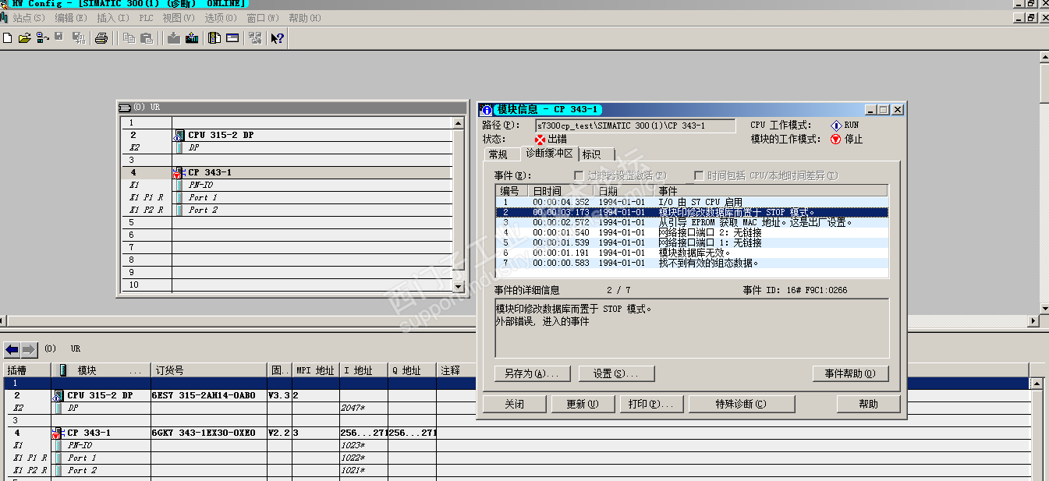Click order number 6GK7 343-1EX30-0XE0 cell
1049x481 pixels.
tap(208, 433)
